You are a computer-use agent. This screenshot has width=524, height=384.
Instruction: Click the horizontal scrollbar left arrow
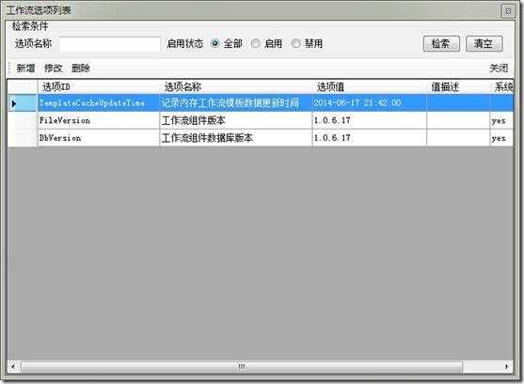pyautogui.click(x=13, y=366)
